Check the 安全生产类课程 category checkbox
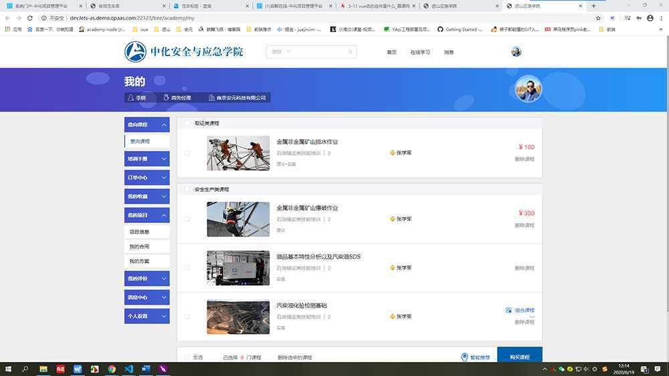 tap(187, 190)
